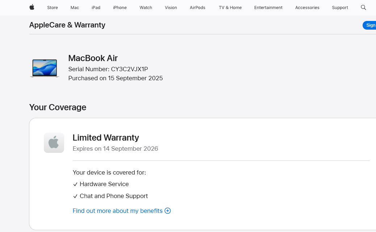Open TV & Home section
The height and width of the screenshot is (232, 376).
[x=230, y=8]
